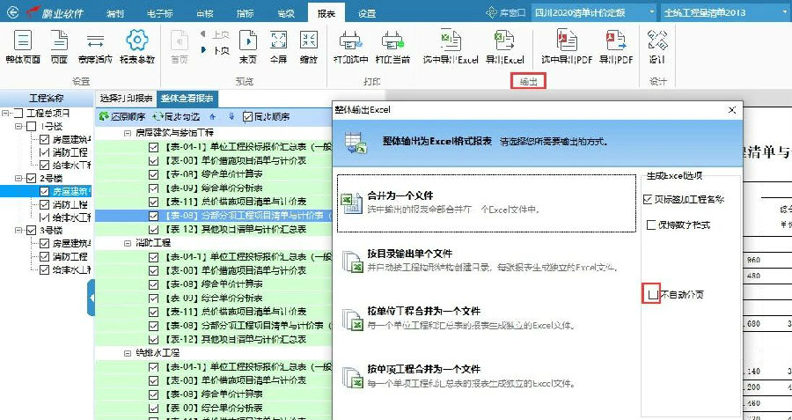Choose 按目录输出单个文件 export option
Screen dimensions: 792x420
[x=485, y=261]
